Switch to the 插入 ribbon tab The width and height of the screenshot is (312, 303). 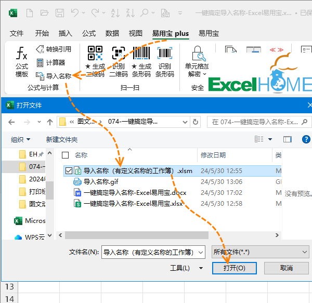[66, 33]
